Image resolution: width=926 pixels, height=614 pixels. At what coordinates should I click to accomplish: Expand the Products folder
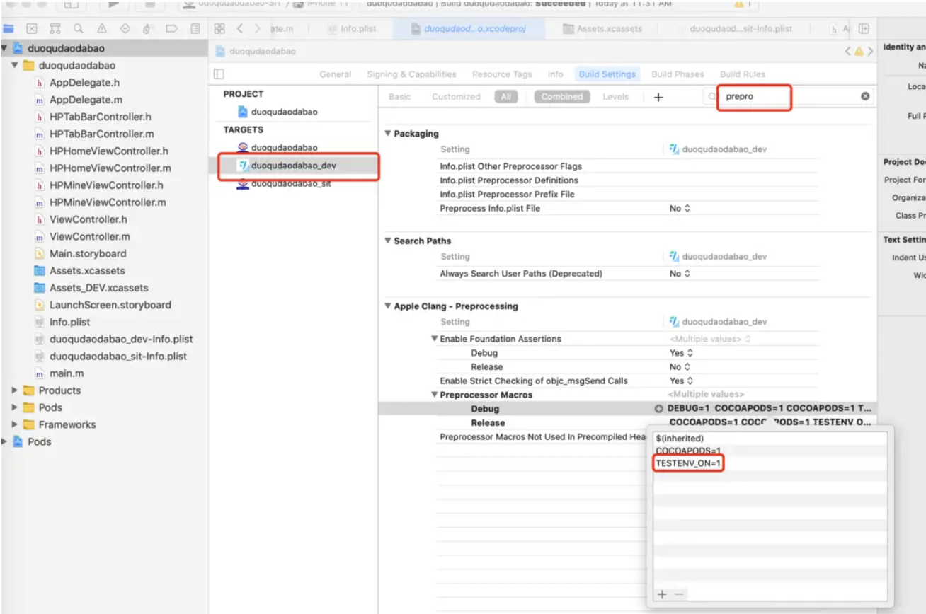click(14, 390)
